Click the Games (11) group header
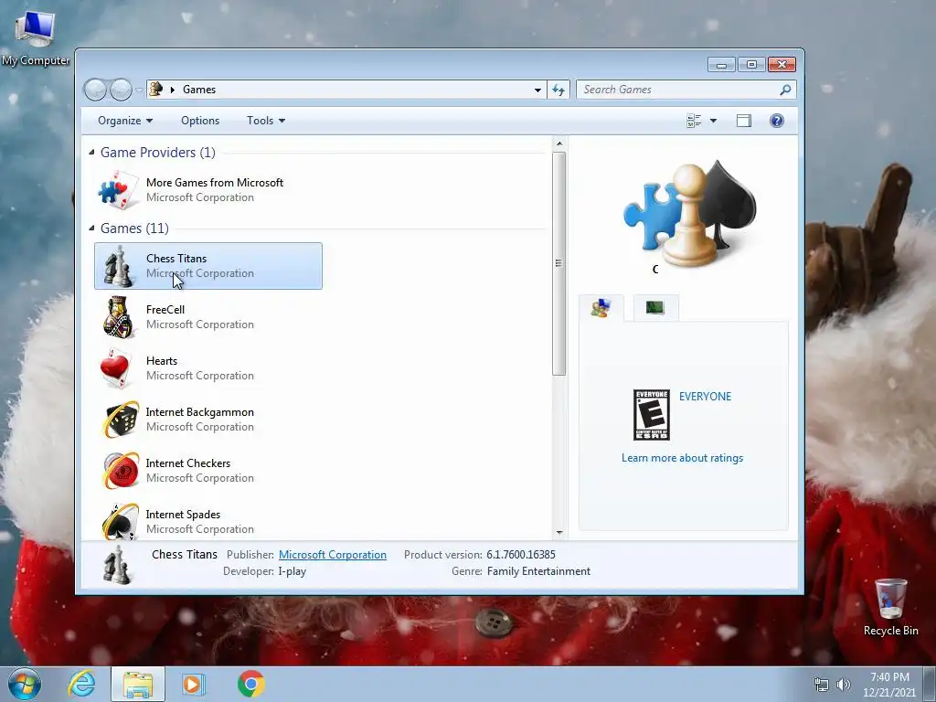This screenshot has height=702, width=936. click(134, 228)
